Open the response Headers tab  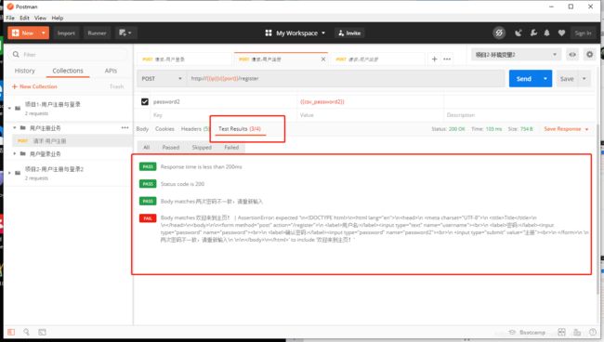(x=195, y=129)
